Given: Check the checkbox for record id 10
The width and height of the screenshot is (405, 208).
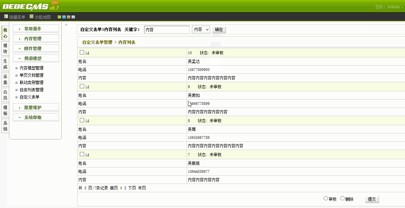Looking at the screenshot, I should click(x=82, y=52).
